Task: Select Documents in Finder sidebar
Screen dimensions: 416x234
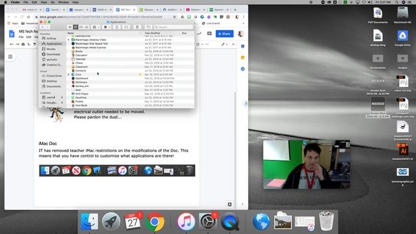Action: (x=53, y=86)
